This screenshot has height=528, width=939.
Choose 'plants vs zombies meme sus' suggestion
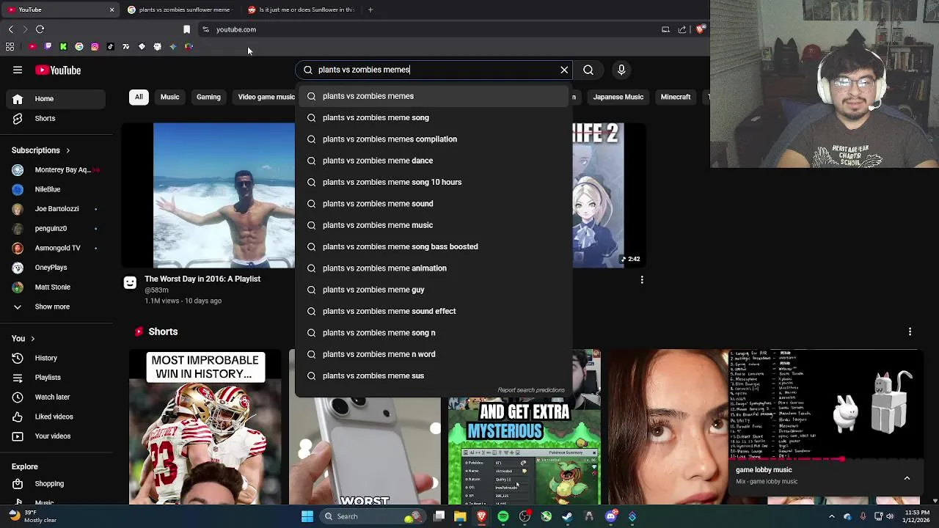pos(433,375)
